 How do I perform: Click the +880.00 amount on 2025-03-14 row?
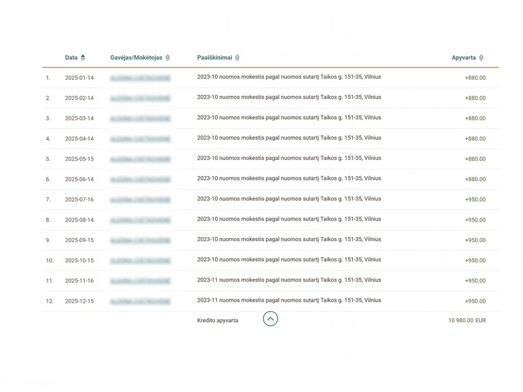pos(475,118)
